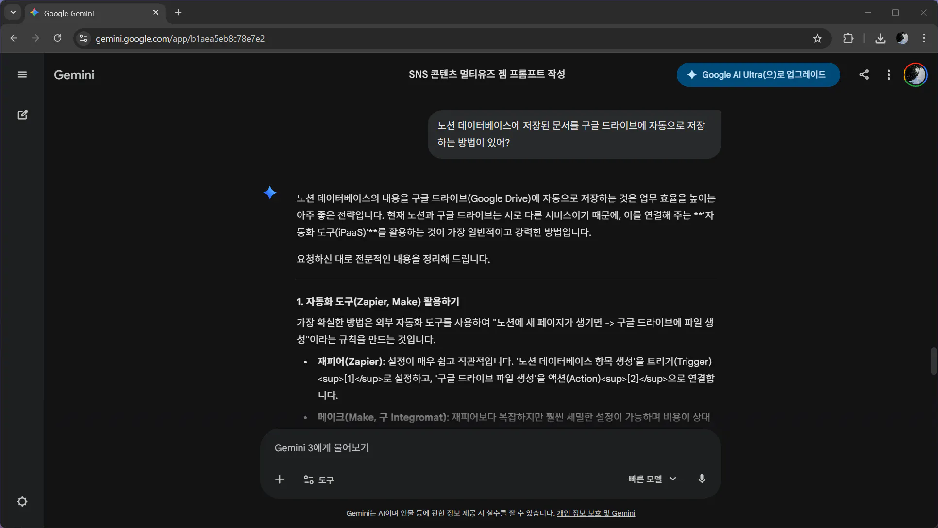938x528 pixels.
Task: Click the page vertical scrollbar thumb
Action: [933, 361]
